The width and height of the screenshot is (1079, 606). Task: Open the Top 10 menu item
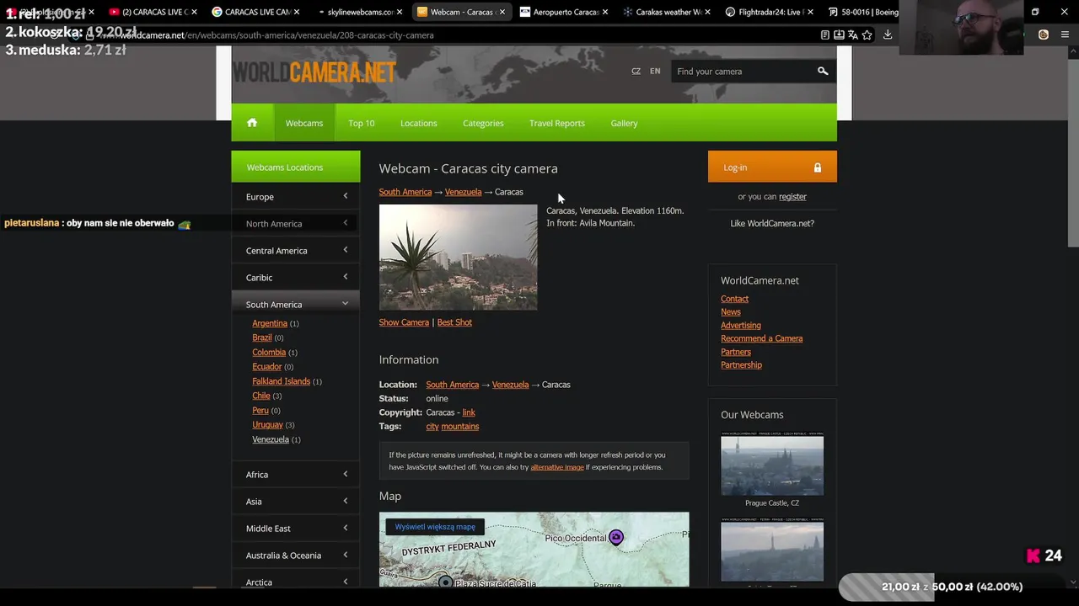point(362,123)
